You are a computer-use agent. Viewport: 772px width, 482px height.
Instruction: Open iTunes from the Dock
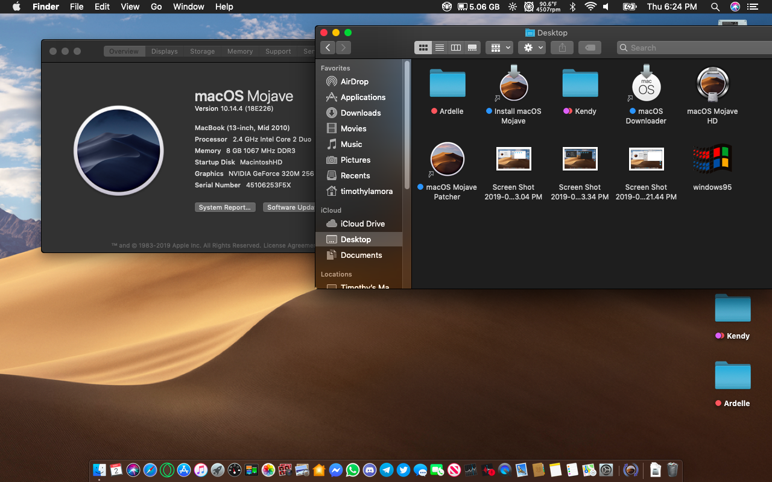point(201,469)
